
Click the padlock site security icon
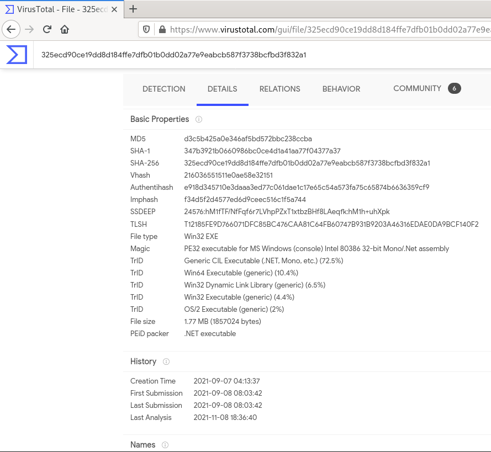tap(162, 29)
